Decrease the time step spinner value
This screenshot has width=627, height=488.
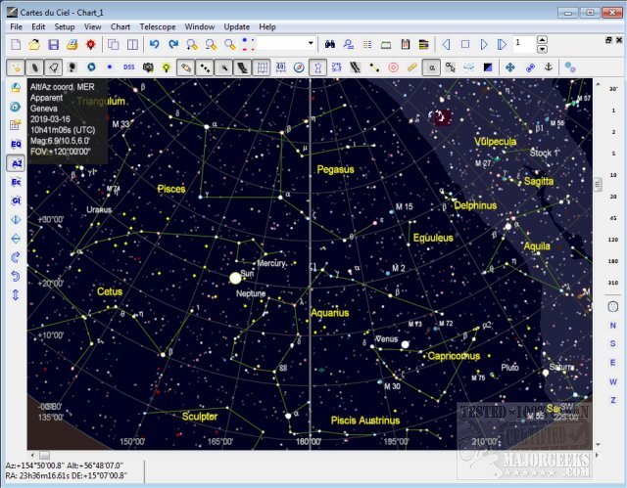point(541,49)
